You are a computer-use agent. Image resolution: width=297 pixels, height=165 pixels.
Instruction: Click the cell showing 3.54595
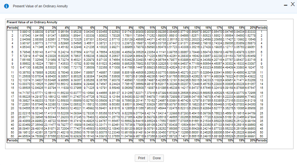coord(76,43)
